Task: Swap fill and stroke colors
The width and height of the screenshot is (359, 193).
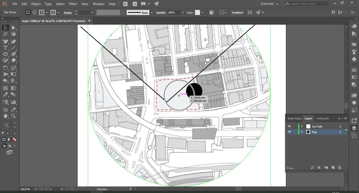Action: point(14,123)
